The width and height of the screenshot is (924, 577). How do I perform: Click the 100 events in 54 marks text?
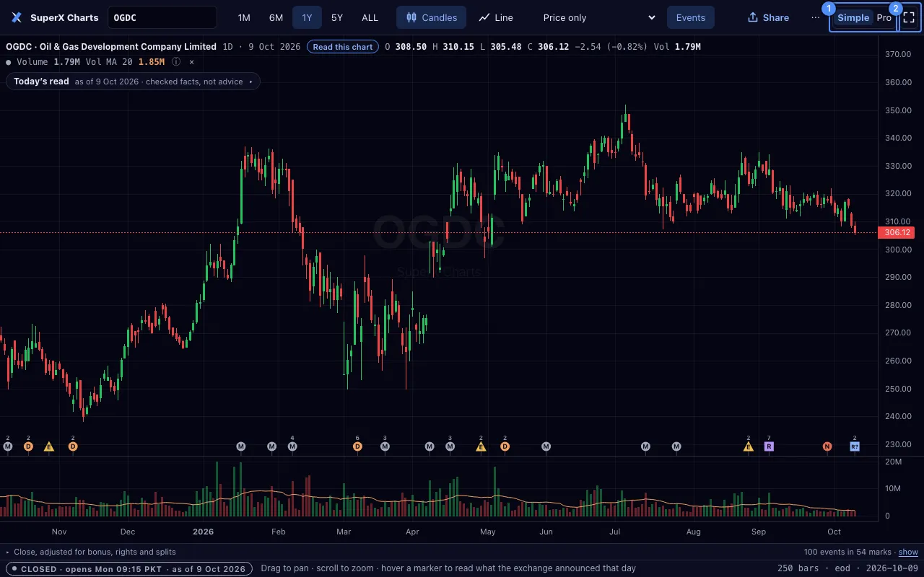pos(847,552)
